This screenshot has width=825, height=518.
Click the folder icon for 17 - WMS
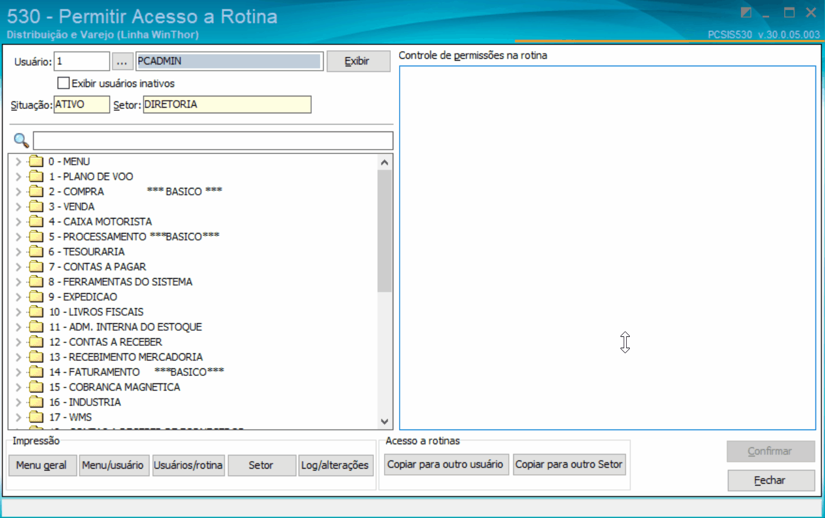pos(36,417)
